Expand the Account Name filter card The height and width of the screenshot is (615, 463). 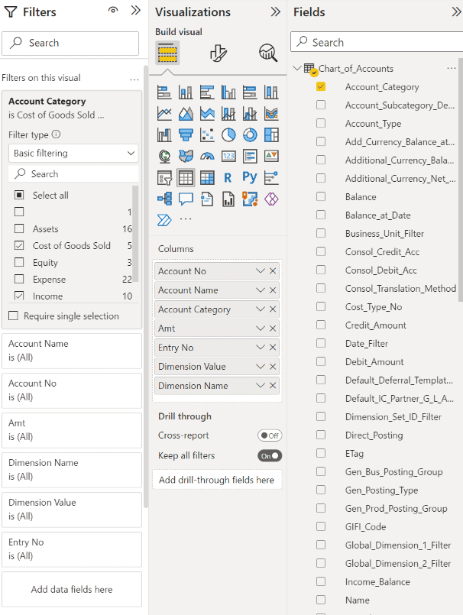tap(72, 351)
